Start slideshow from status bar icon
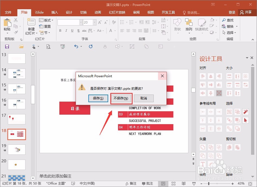 pyautogui.click(x=194, y=183)
